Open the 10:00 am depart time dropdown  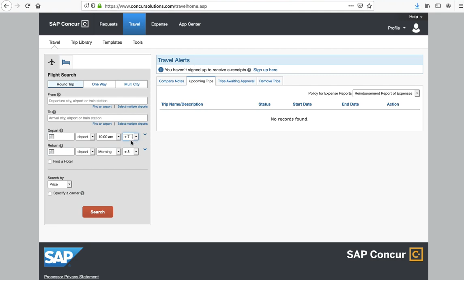(x=108, y=137)
